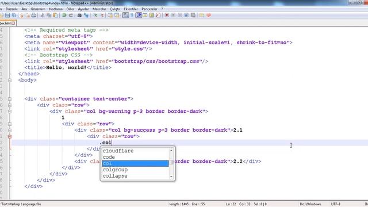Toggle the Show All Characters button
This screenshot has height=207, width=368.
pos(132,16)
